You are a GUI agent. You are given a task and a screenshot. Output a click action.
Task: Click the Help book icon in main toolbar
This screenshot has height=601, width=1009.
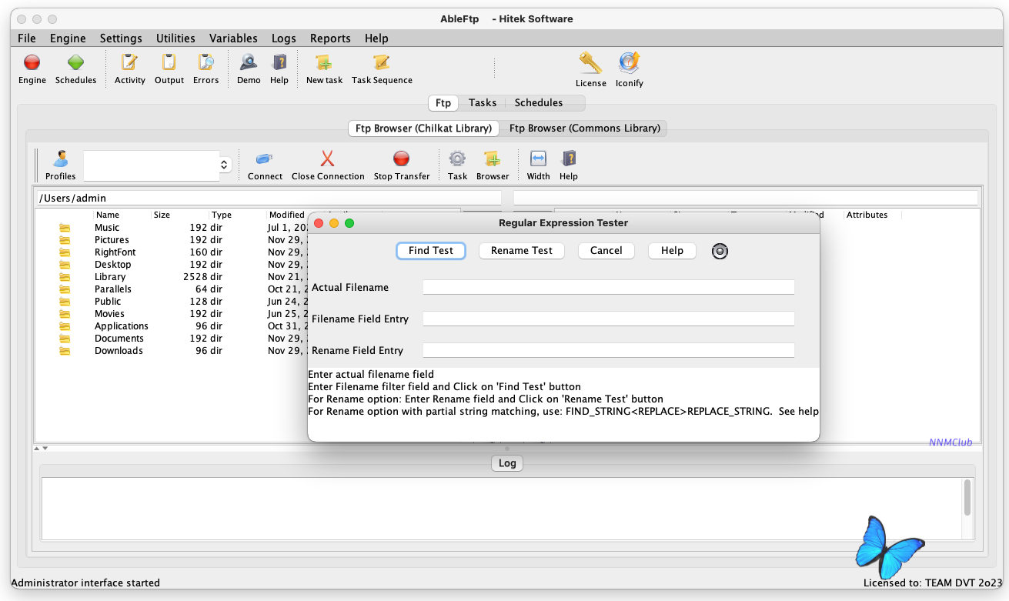tap(279, 62)
